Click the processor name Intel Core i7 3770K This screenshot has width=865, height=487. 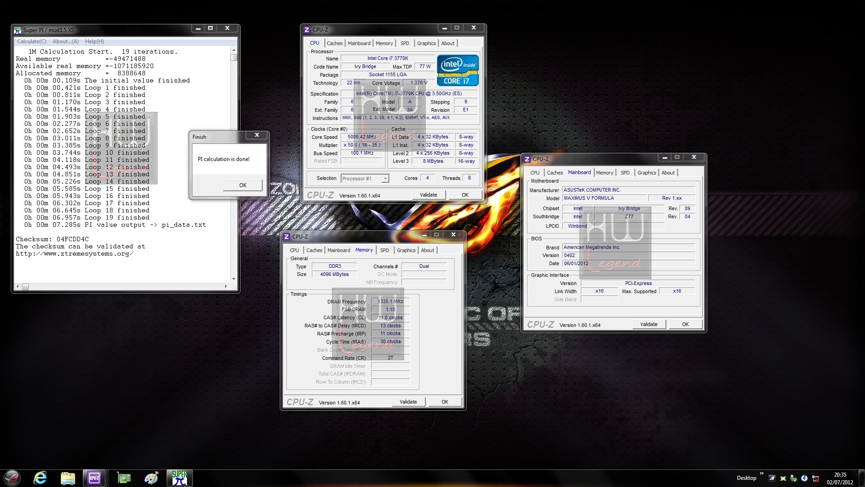(x=387, y=59)
